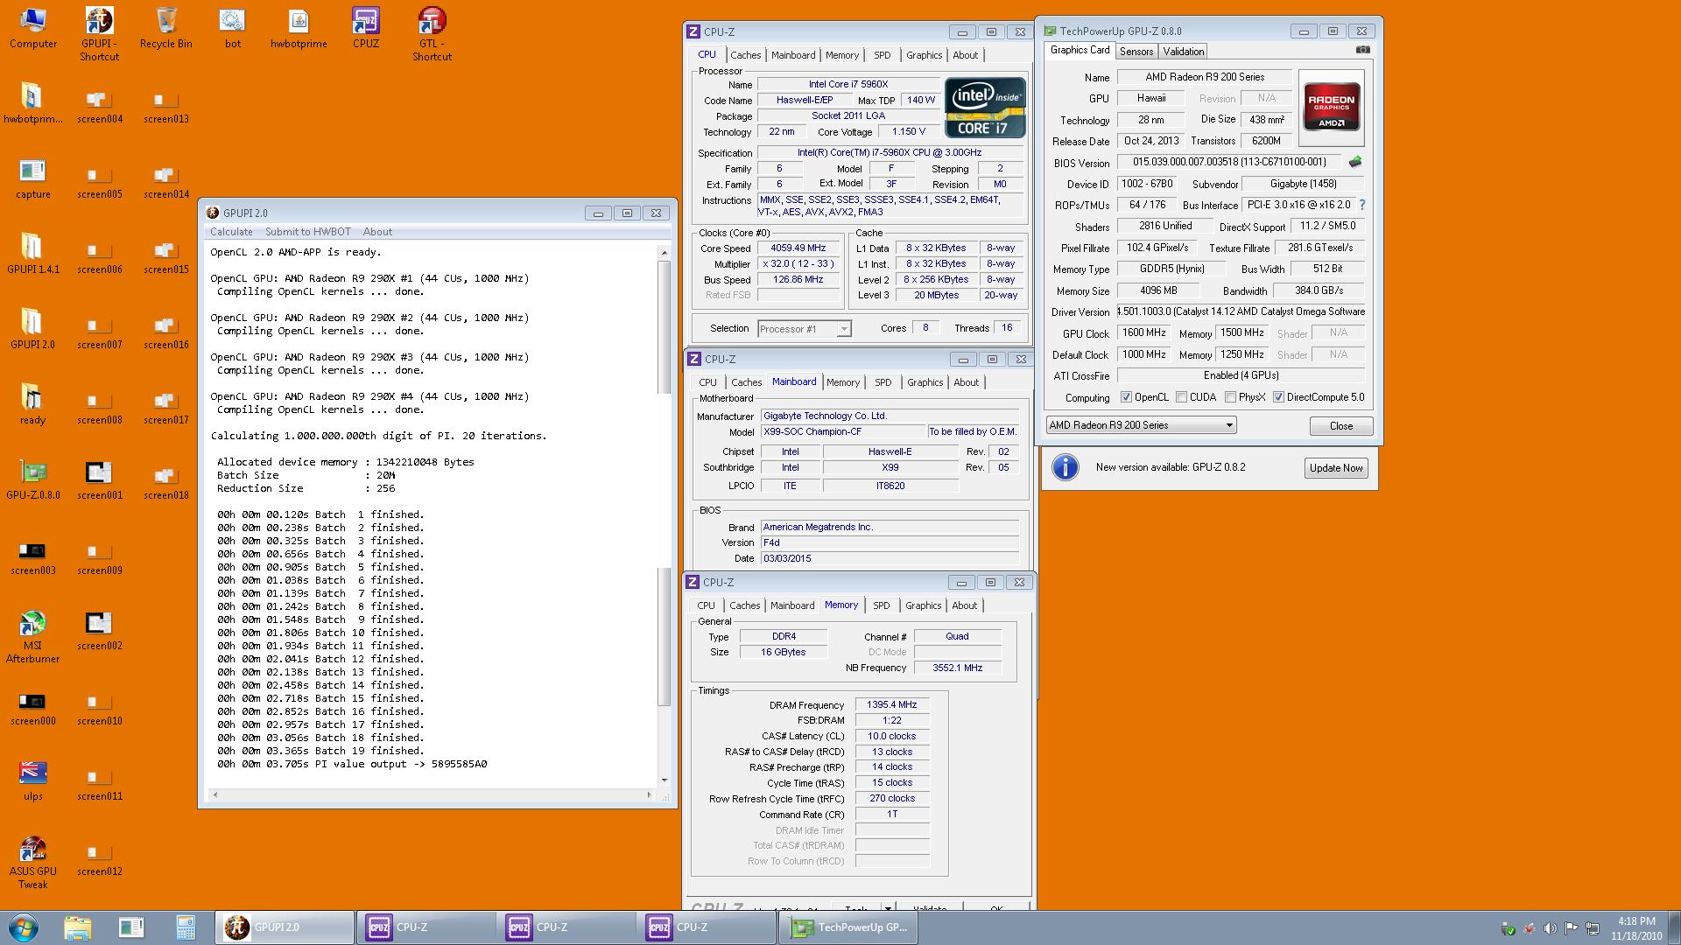Click the Close button in GPU-Z
This screenshot has width=1681, height=945.
click(x=1340, y=426)
